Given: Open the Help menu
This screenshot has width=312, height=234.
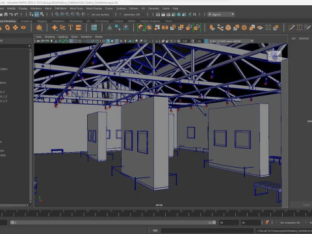Looking at the screenshot, I should click(x=175, y=8).
